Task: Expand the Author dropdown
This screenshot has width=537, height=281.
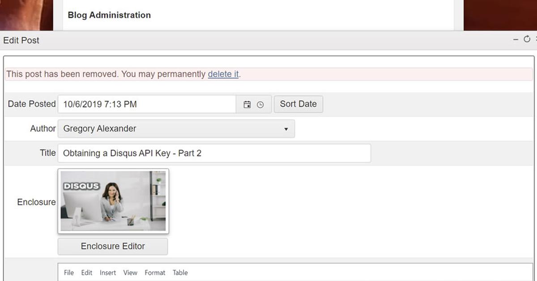Action: click(x=286, y=129)
